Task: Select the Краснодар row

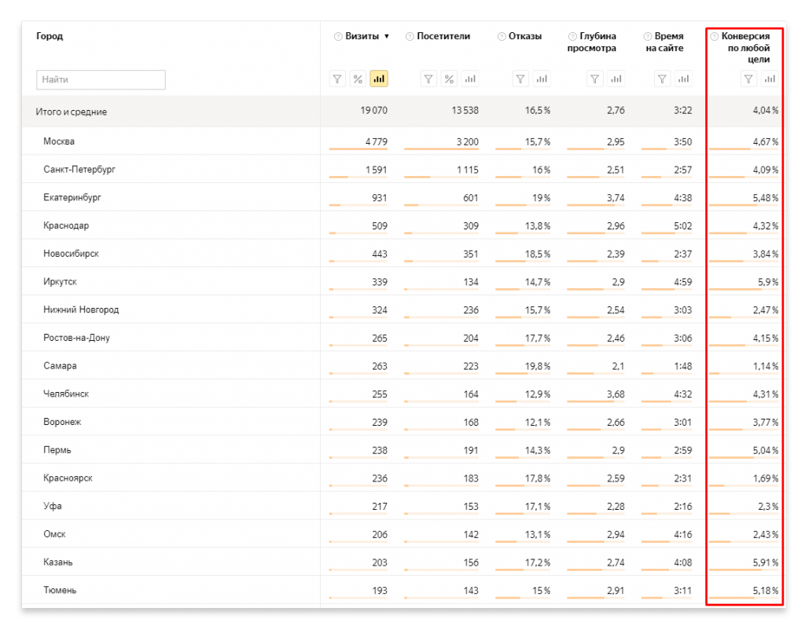Action: (403, 225)
